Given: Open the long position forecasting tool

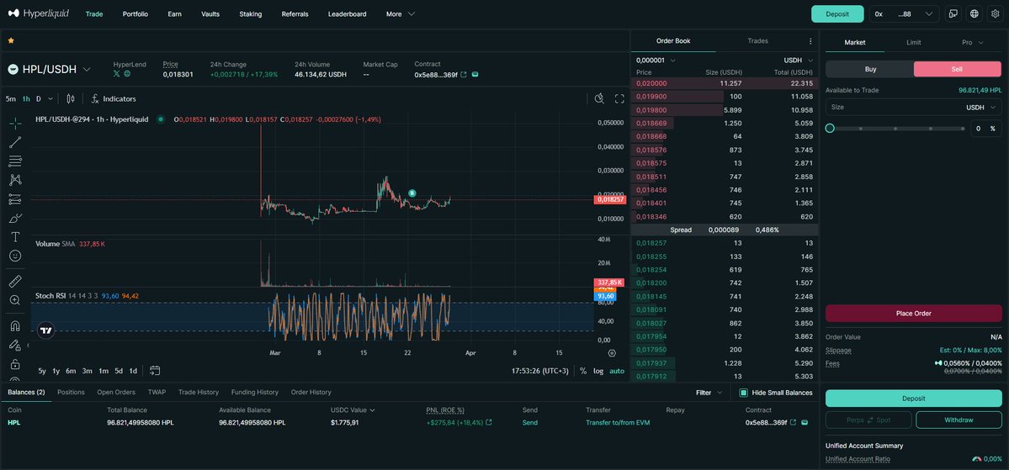Looking at the screenshot, I should tap(15, 199).
